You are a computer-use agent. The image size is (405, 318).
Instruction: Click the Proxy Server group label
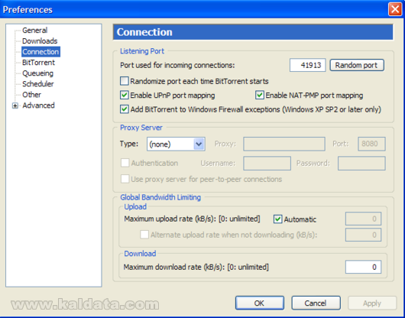tap(141, 128)
